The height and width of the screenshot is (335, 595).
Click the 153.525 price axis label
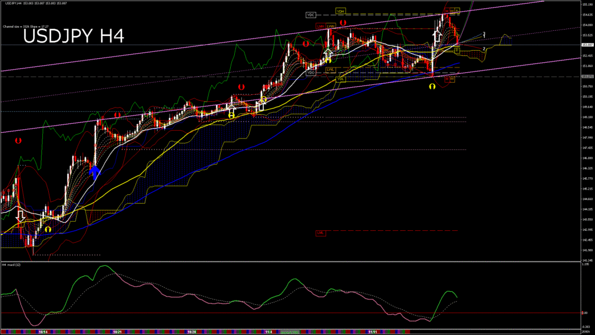587,35
